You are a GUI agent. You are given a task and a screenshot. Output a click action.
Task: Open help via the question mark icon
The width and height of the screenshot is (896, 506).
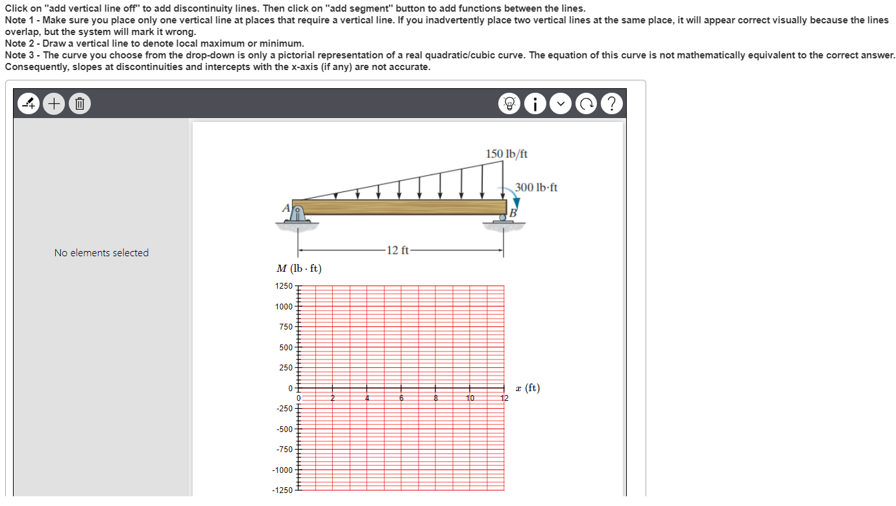tap(611, 103)
